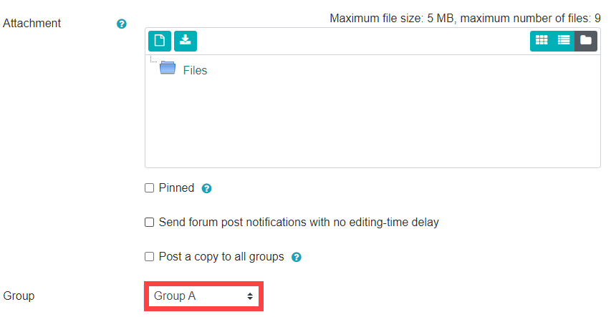Click the Pinned label text
This screenshot has height=317, width=611.
coord(176,188)
